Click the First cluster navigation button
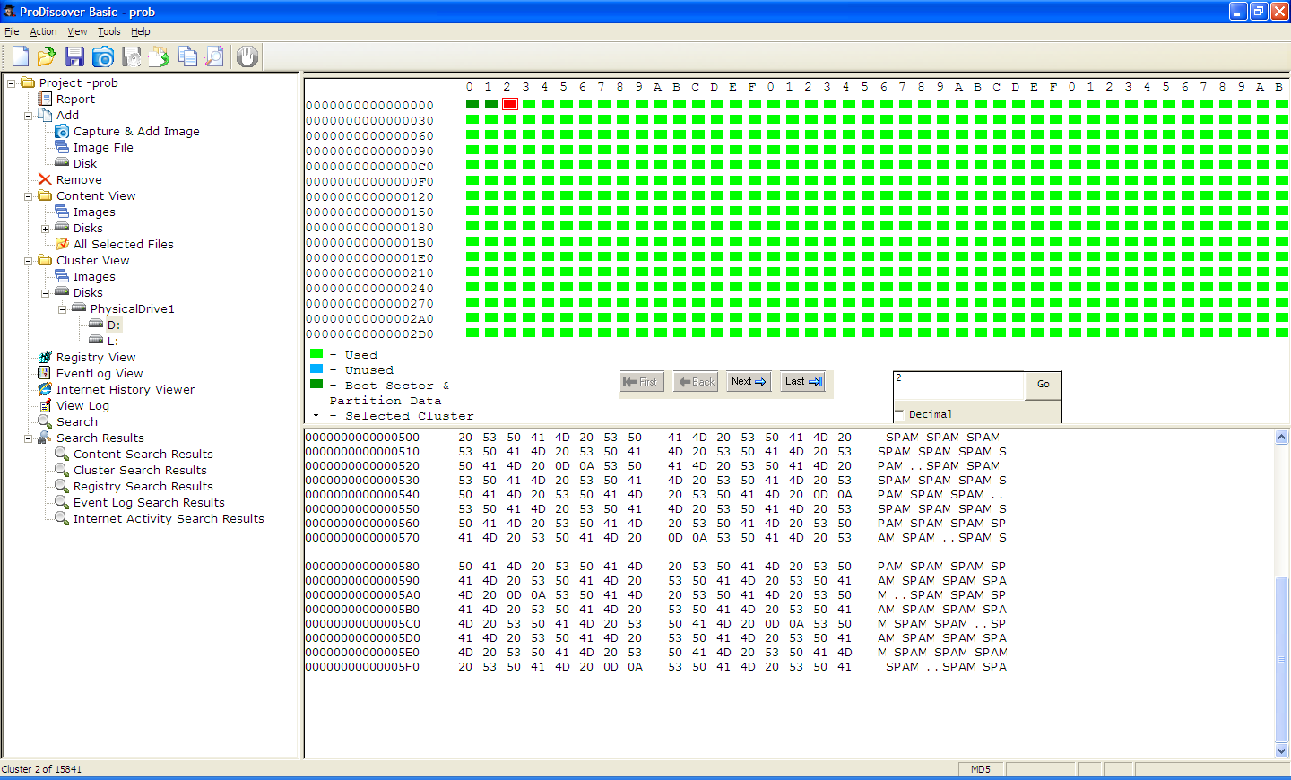This screenshot has height=780, width=1291. (x=641, y=382)
